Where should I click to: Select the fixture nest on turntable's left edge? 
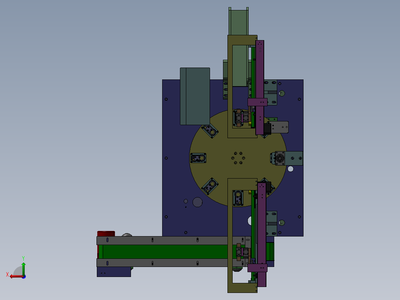pos(198,158)
